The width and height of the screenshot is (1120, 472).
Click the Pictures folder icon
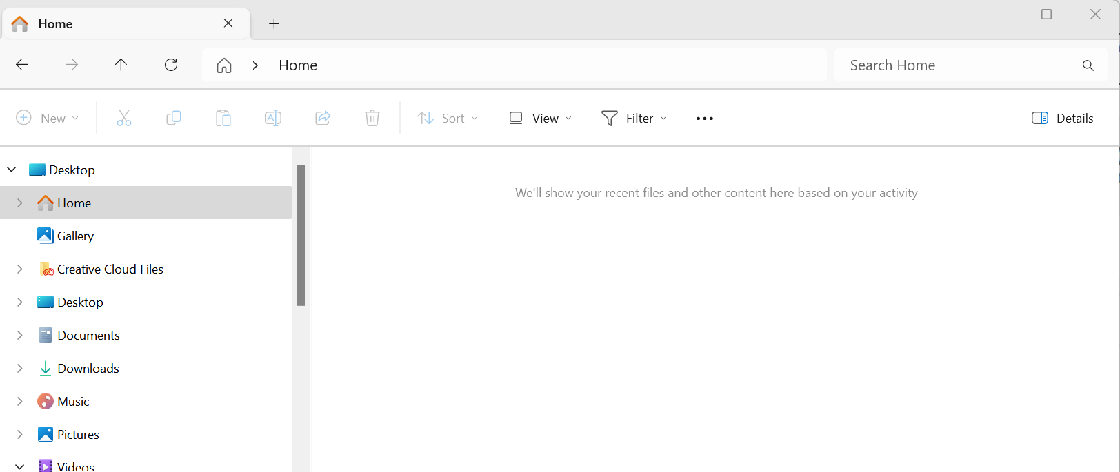[x=46, y=434]
